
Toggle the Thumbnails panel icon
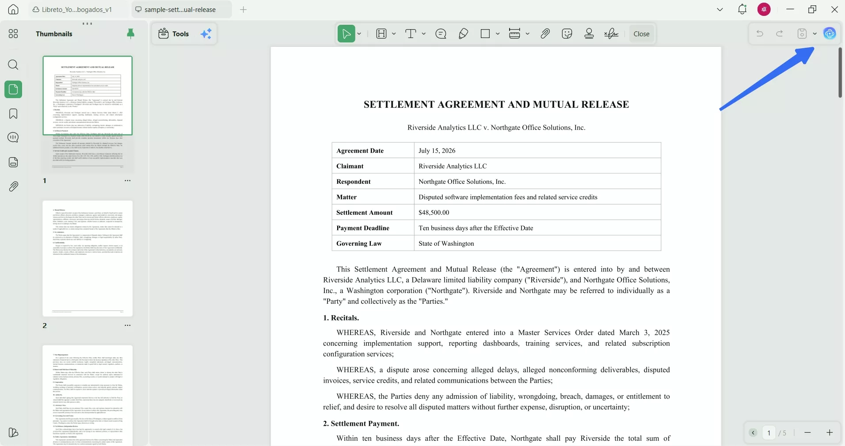(x=13, y=89)
